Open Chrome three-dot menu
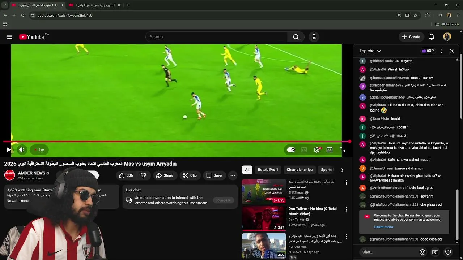Screen dimensions: 463x260 coord(458,16)
